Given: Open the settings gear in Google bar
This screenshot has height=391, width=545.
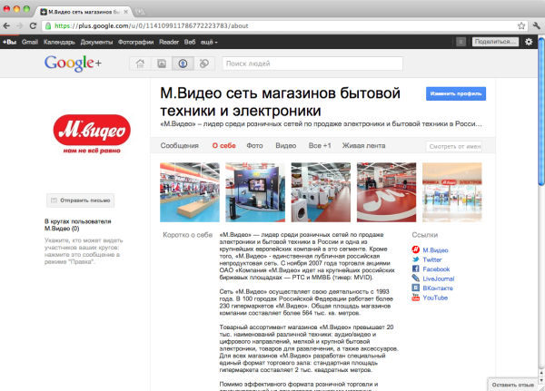Looking at the screenshot, I should click(530, 42).
